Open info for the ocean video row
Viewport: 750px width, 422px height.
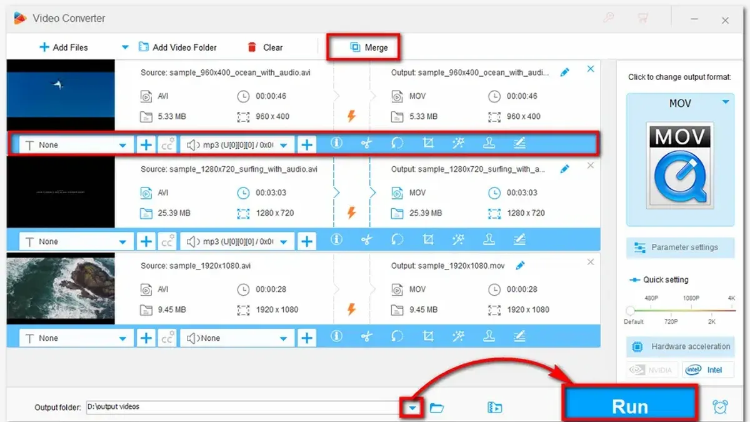(336, 144)
